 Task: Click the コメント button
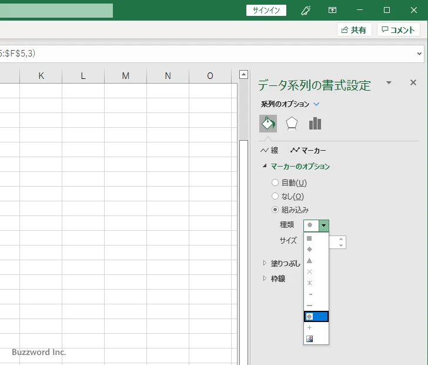(x=398, y=30)
